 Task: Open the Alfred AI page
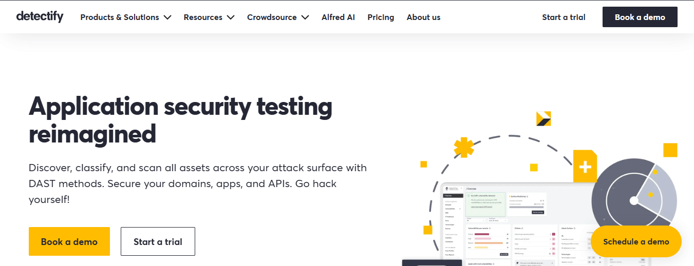coord(338,17)
